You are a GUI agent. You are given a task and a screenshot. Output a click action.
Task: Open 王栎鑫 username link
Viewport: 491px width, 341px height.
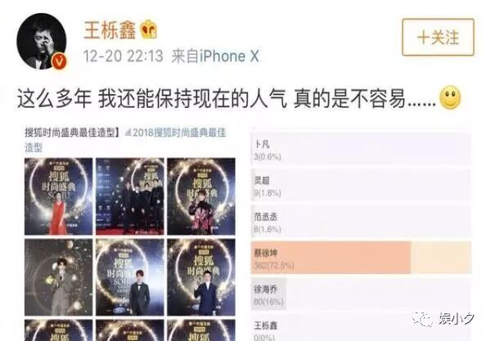click(110, 29)
